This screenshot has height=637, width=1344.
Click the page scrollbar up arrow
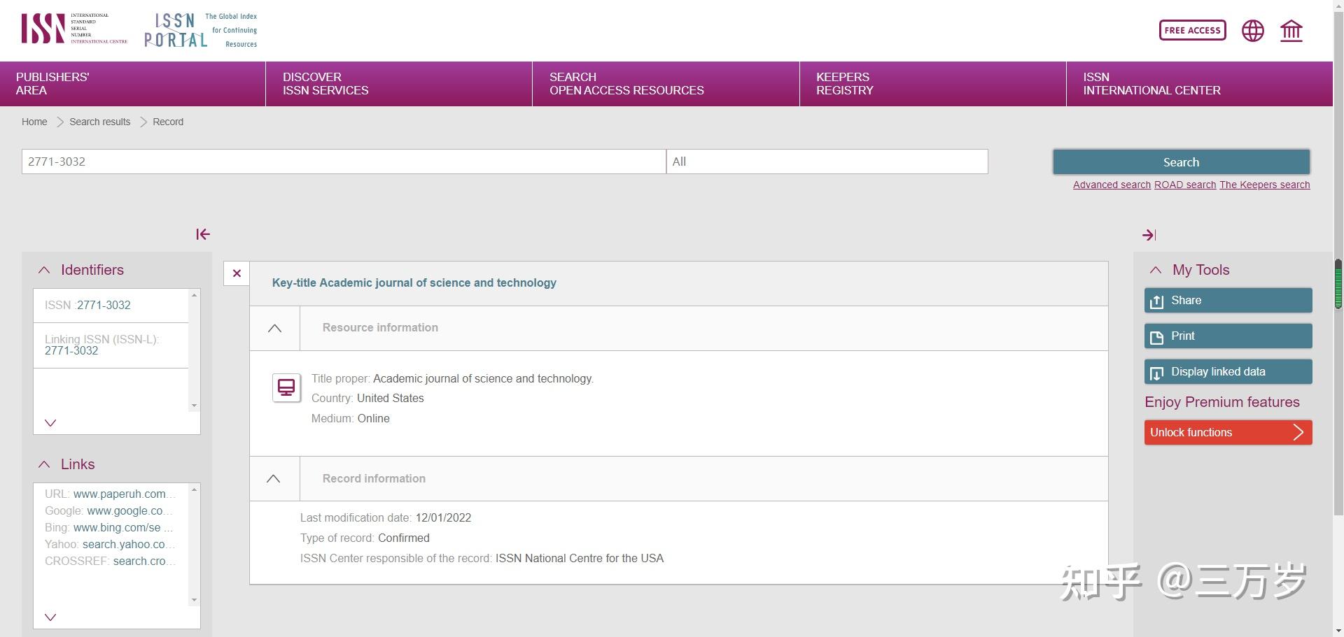[x=1338, y=4]
